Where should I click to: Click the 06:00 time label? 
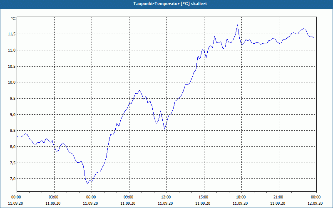[92, 197]
